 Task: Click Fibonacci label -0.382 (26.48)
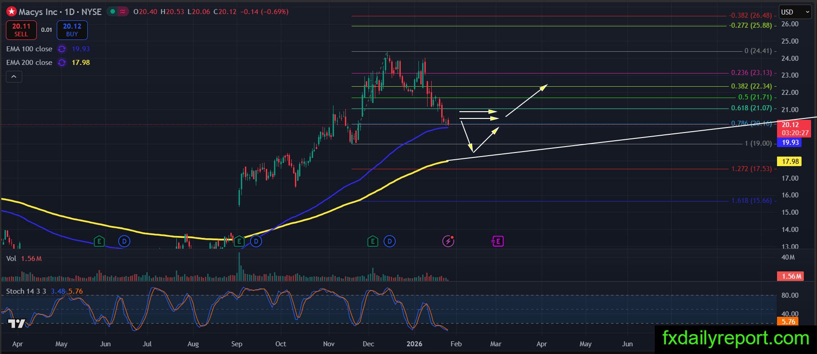(x=751, y=15)
